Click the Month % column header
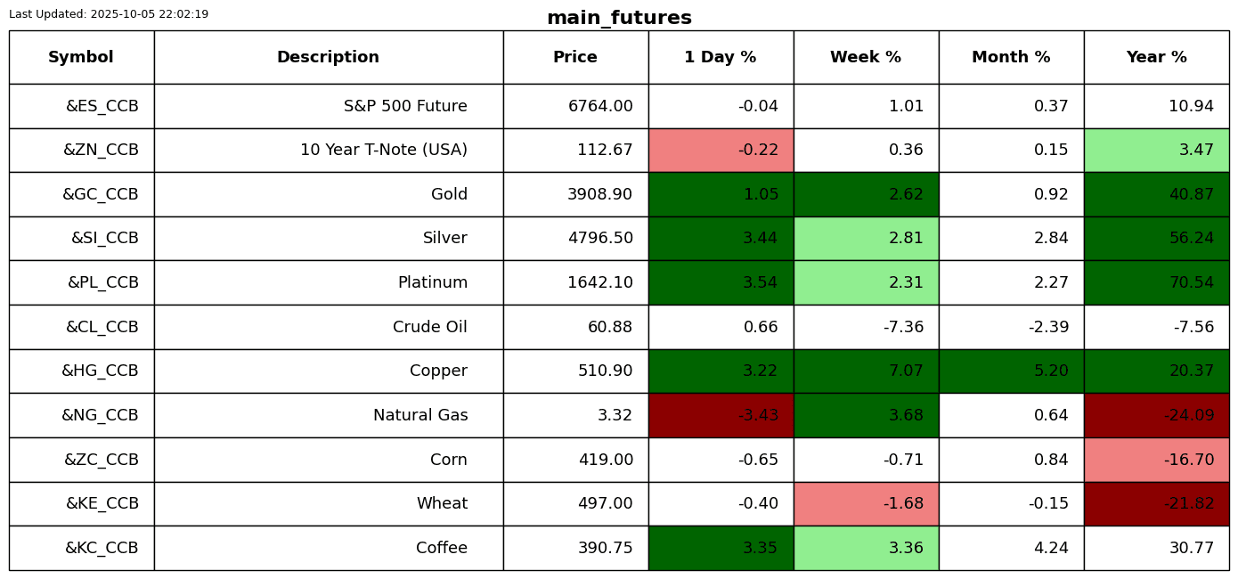The height and width of the screenshot is (579, 1238). [1011, 57]
